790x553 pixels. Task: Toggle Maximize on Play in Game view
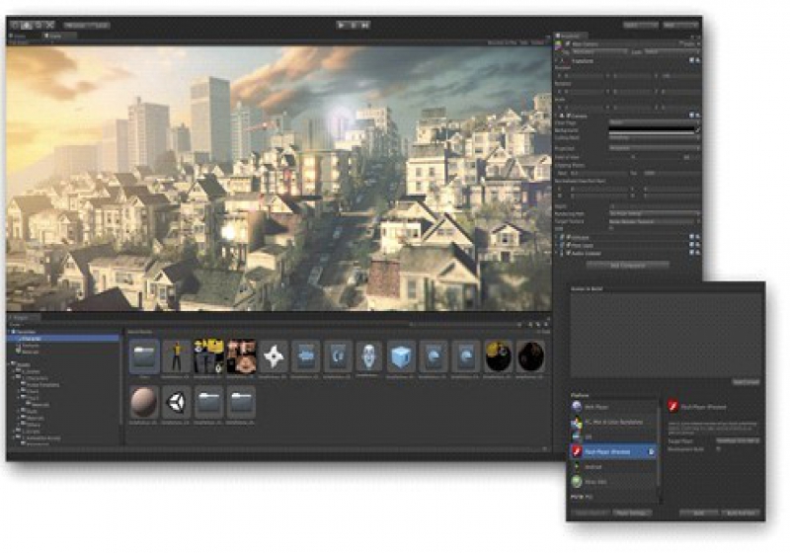click(x=502, y=42)
